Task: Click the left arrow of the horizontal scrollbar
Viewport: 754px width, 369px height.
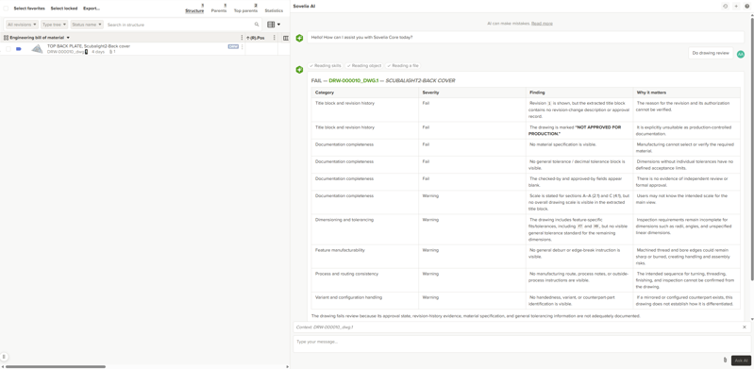Action: (x=2, y=366)
